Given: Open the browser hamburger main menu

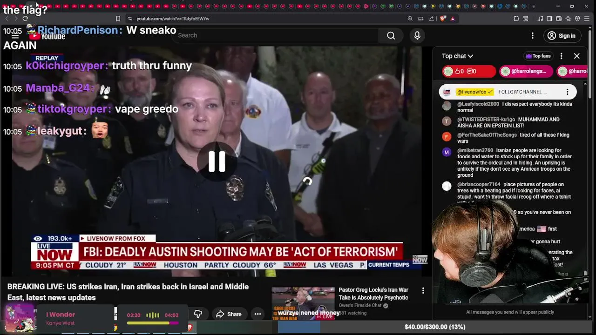Looking at the screenshot, I should point(587,19).
